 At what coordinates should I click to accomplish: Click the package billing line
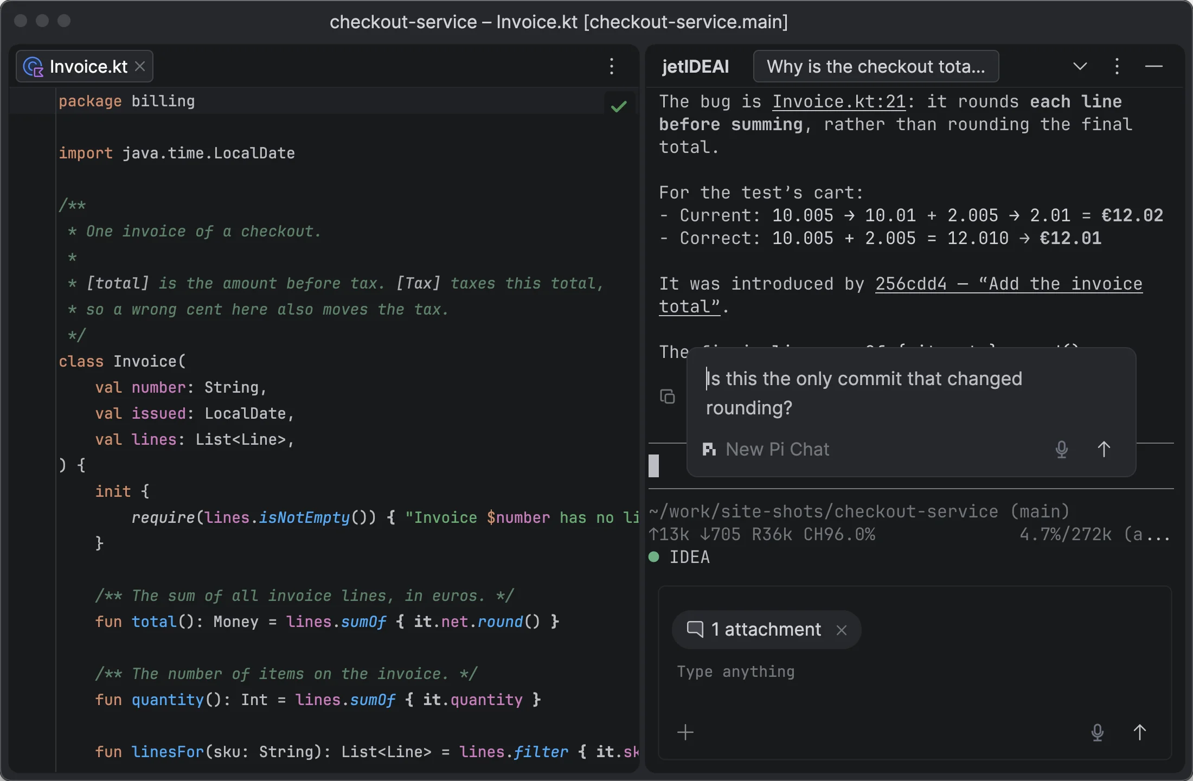127,101
